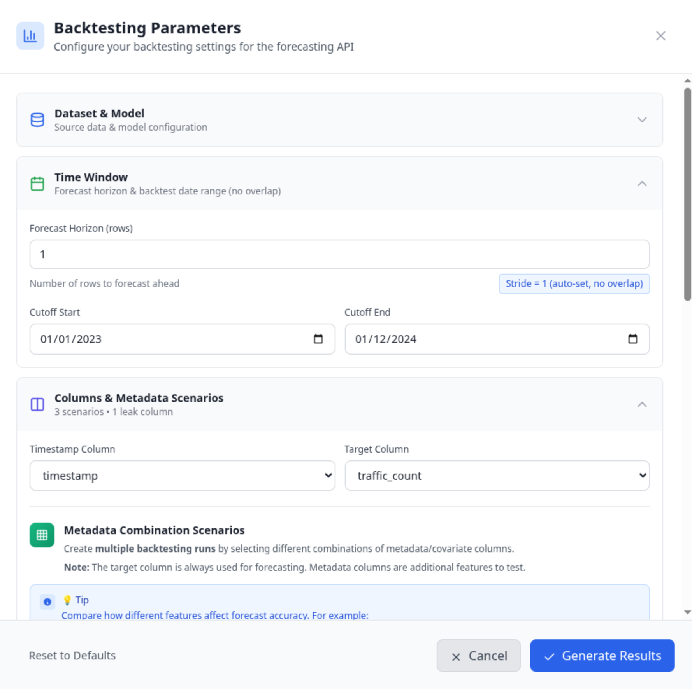This screenshot has height=689, width=692.
Task: Click the green Metadata Combination Scenarios grid icon
Action: (x=42, y=535)
